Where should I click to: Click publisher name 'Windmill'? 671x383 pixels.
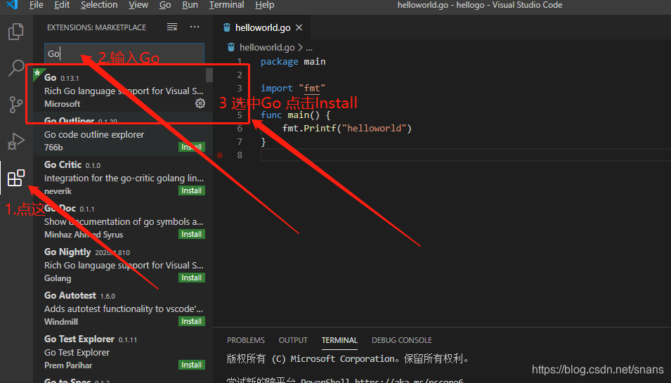click(61, 322)
